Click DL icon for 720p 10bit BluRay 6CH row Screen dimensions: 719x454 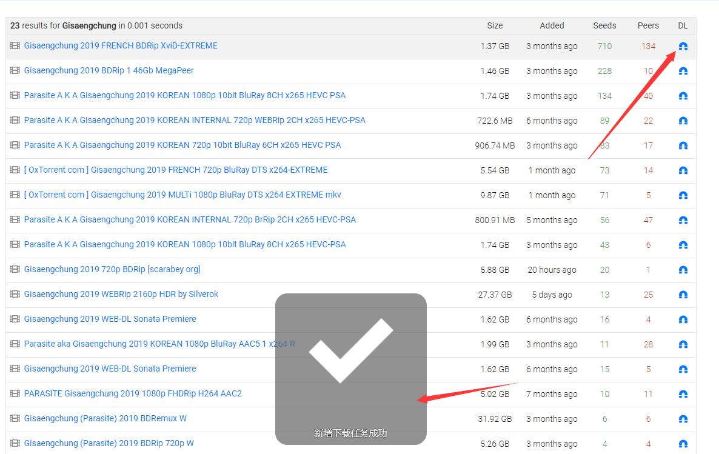click(x=683, y=145)
